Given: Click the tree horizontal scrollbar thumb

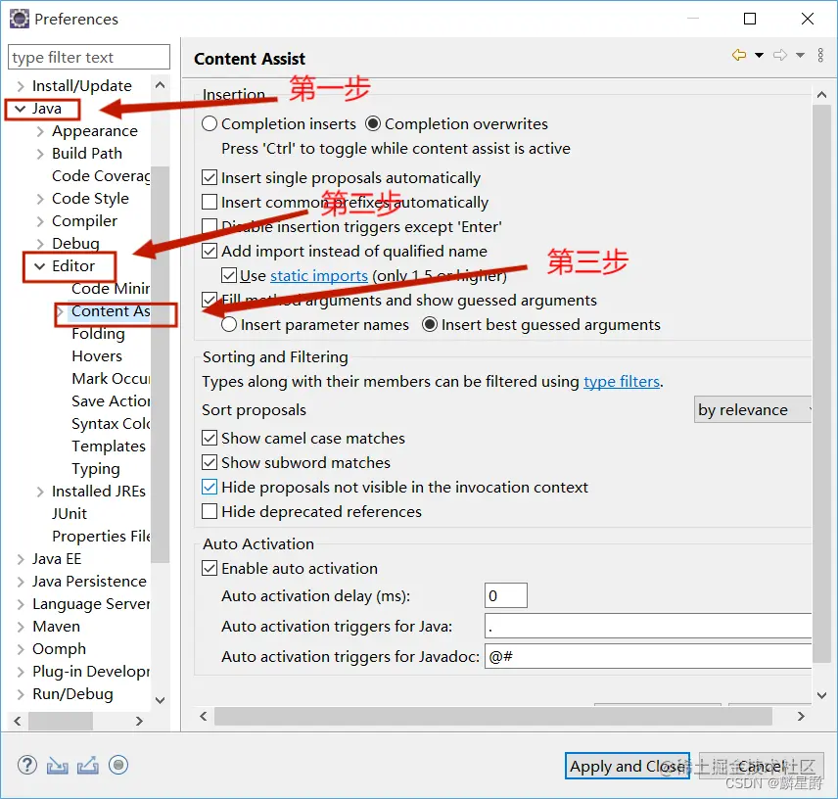Looking at the screenshot, I should (61, 721).
